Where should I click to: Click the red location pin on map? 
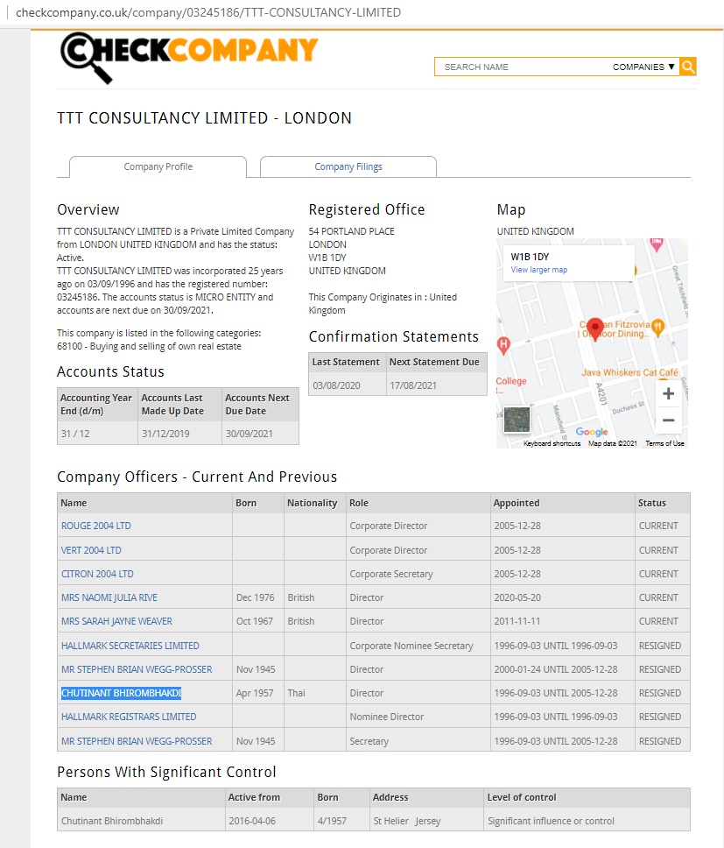595,331
